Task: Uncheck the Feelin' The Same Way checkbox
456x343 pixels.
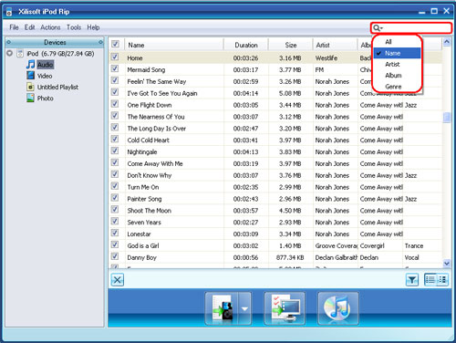Action: (x=115, y=80)
